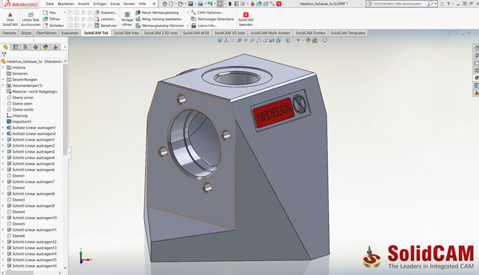Screen dimensions: 479x275
Task: Expand the Volumenkörper(1) tree node
Action: 3,86
